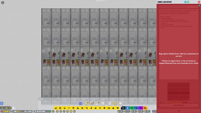
Task: Click the floor level up arrow
Action: [10, 107]
